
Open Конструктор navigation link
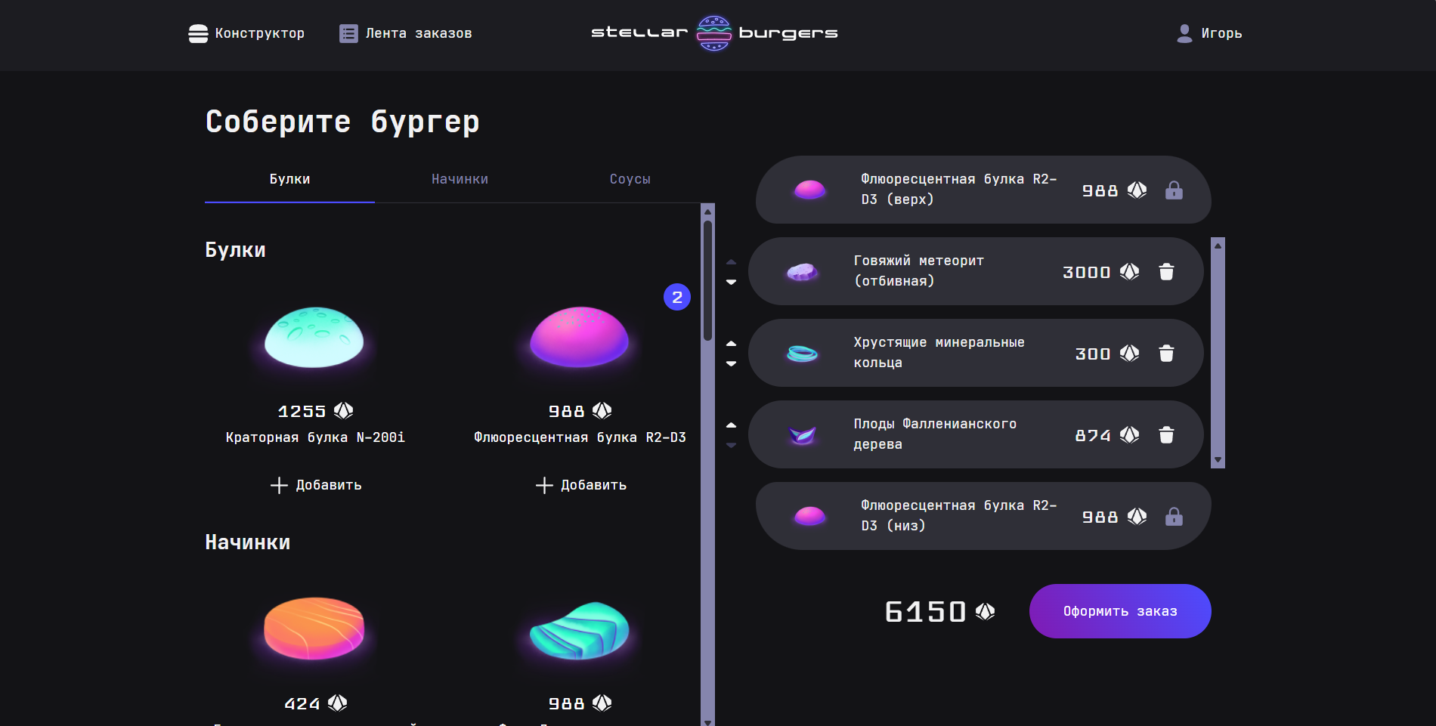pos(247,33)
